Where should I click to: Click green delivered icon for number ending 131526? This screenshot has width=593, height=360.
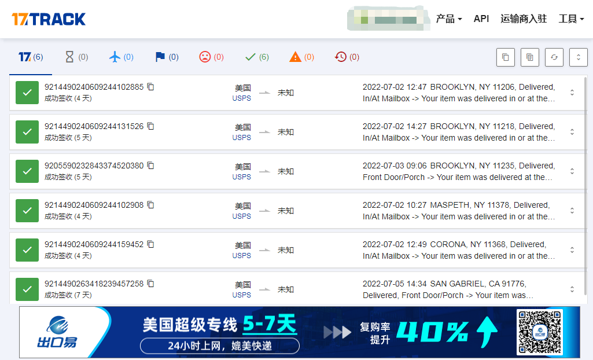point(27,132)
